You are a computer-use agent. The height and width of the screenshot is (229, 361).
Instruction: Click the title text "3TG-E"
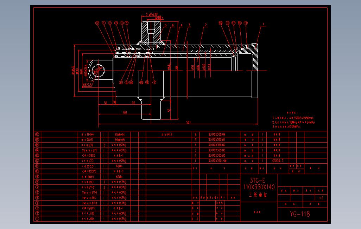coord(258,180)
